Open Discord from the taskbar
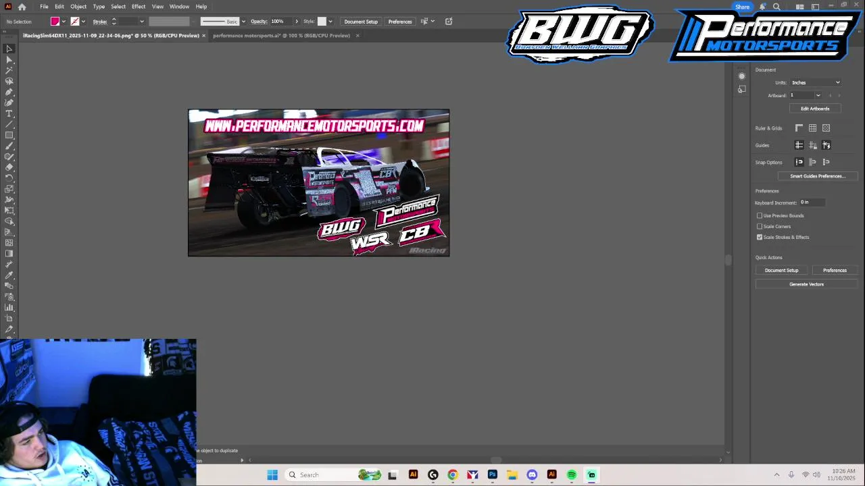 coord(532,475)
